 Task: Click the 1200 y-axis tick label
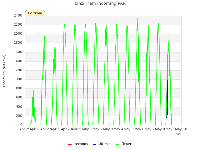(x=18, y=70)
